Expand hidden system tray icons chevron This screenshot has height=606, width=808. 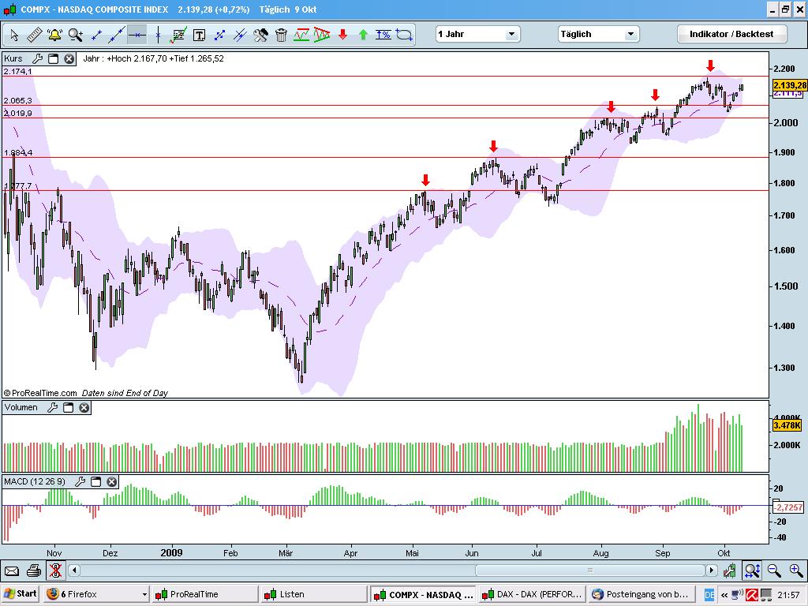(724, 595)
